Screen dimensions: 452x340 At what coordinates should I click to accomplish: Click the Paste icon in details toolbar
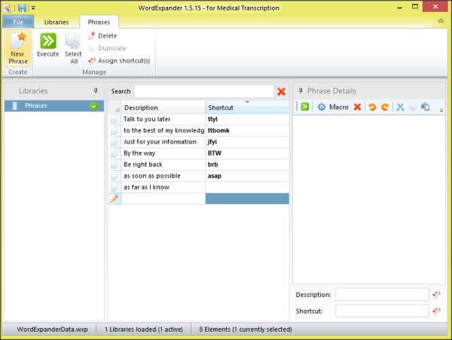(425, 107)
